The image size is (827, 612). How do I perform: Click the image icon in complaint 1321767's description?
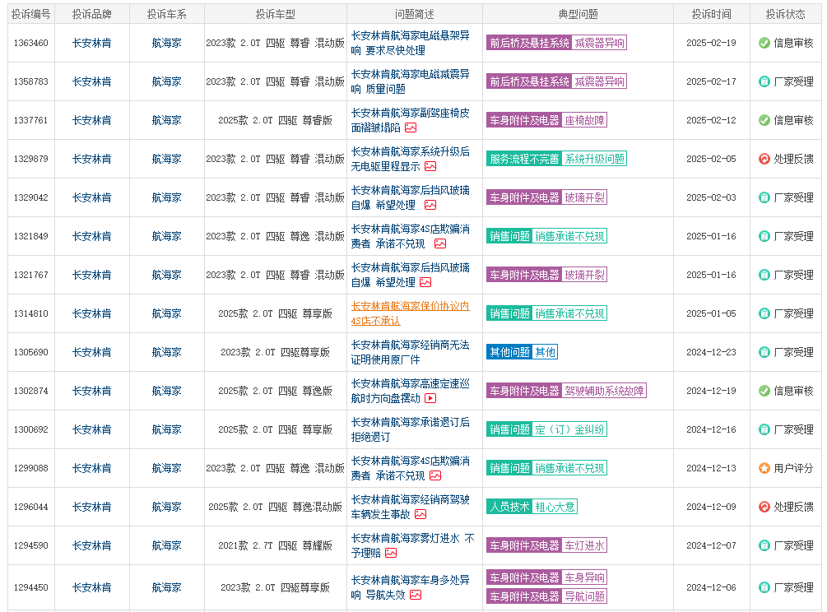click(x=425, y=282)
